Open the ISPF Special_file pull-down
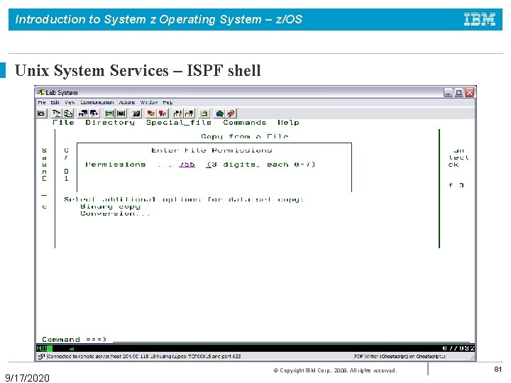The image size is (511, 383). (179, 123)
